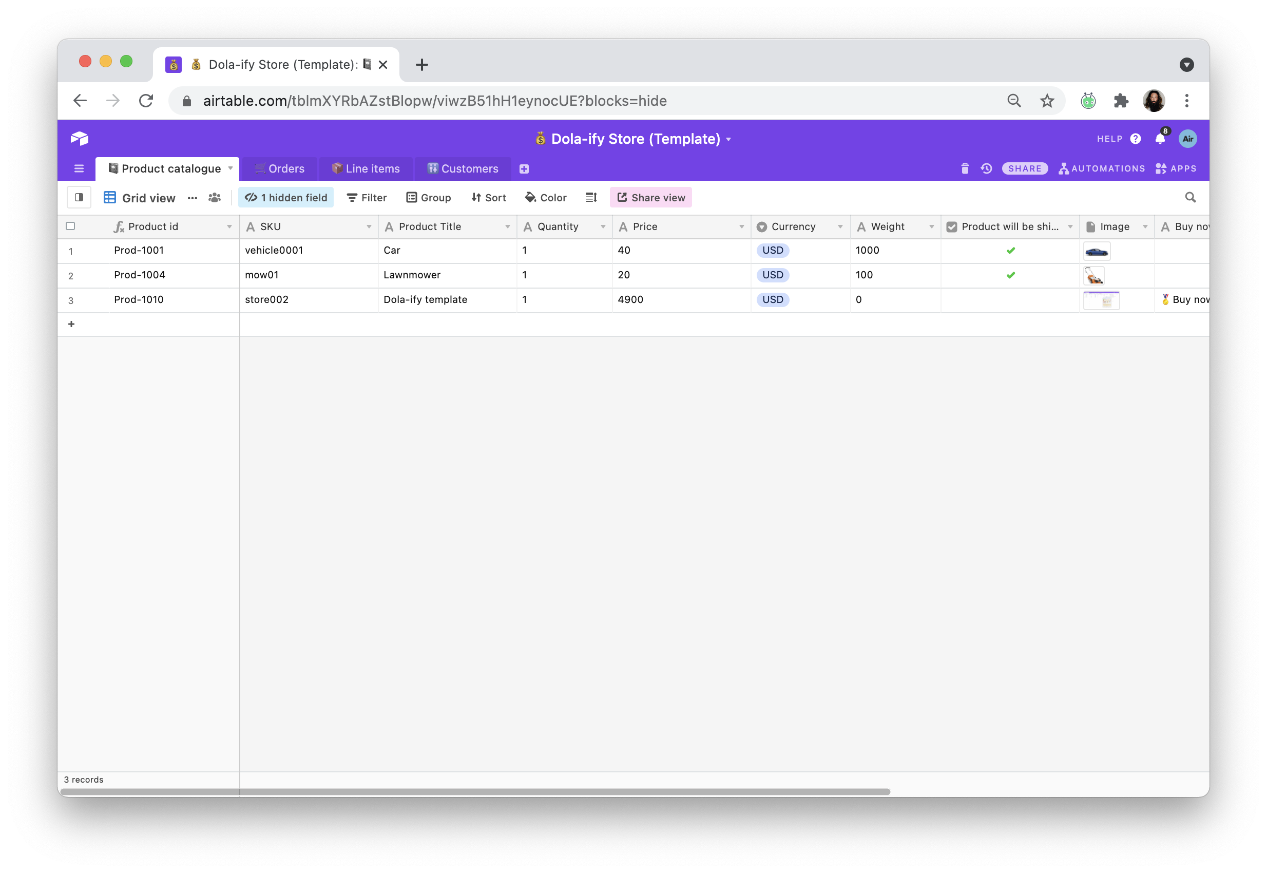
Task: Switch to Orders table tab
Action: click(x=279, y=168)
